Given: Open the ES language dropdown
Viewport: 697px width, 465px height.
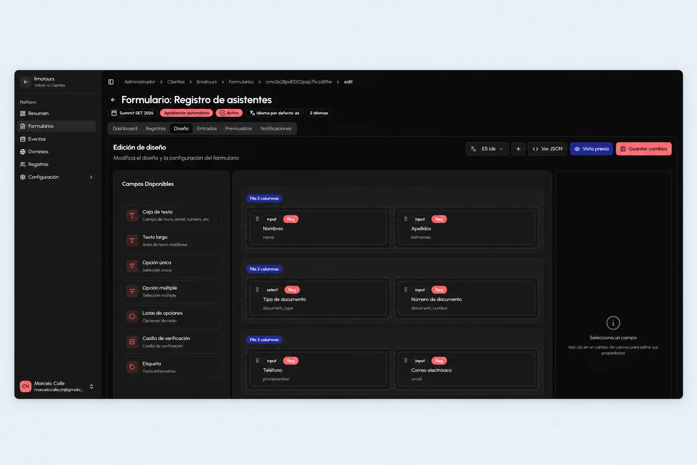Looking at the screenshot, I should [487, 149].
